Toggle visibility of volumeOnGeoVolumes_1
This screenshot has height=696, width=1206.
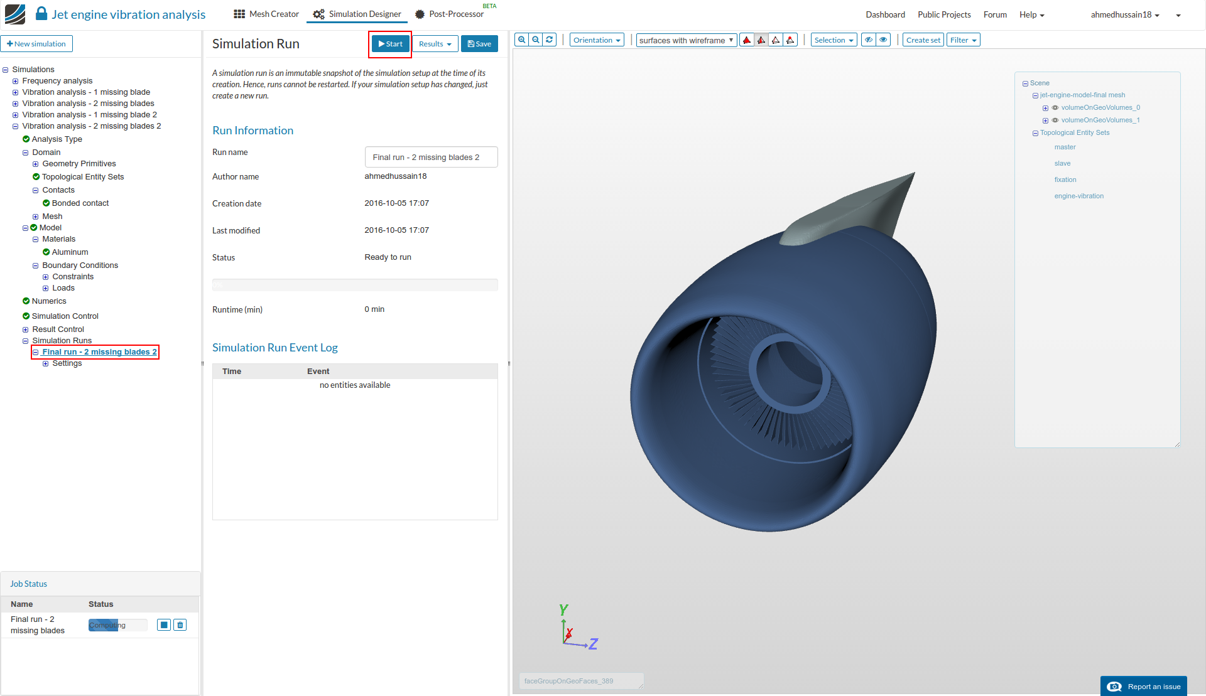pyautogui.click(x=1055, y=120)
